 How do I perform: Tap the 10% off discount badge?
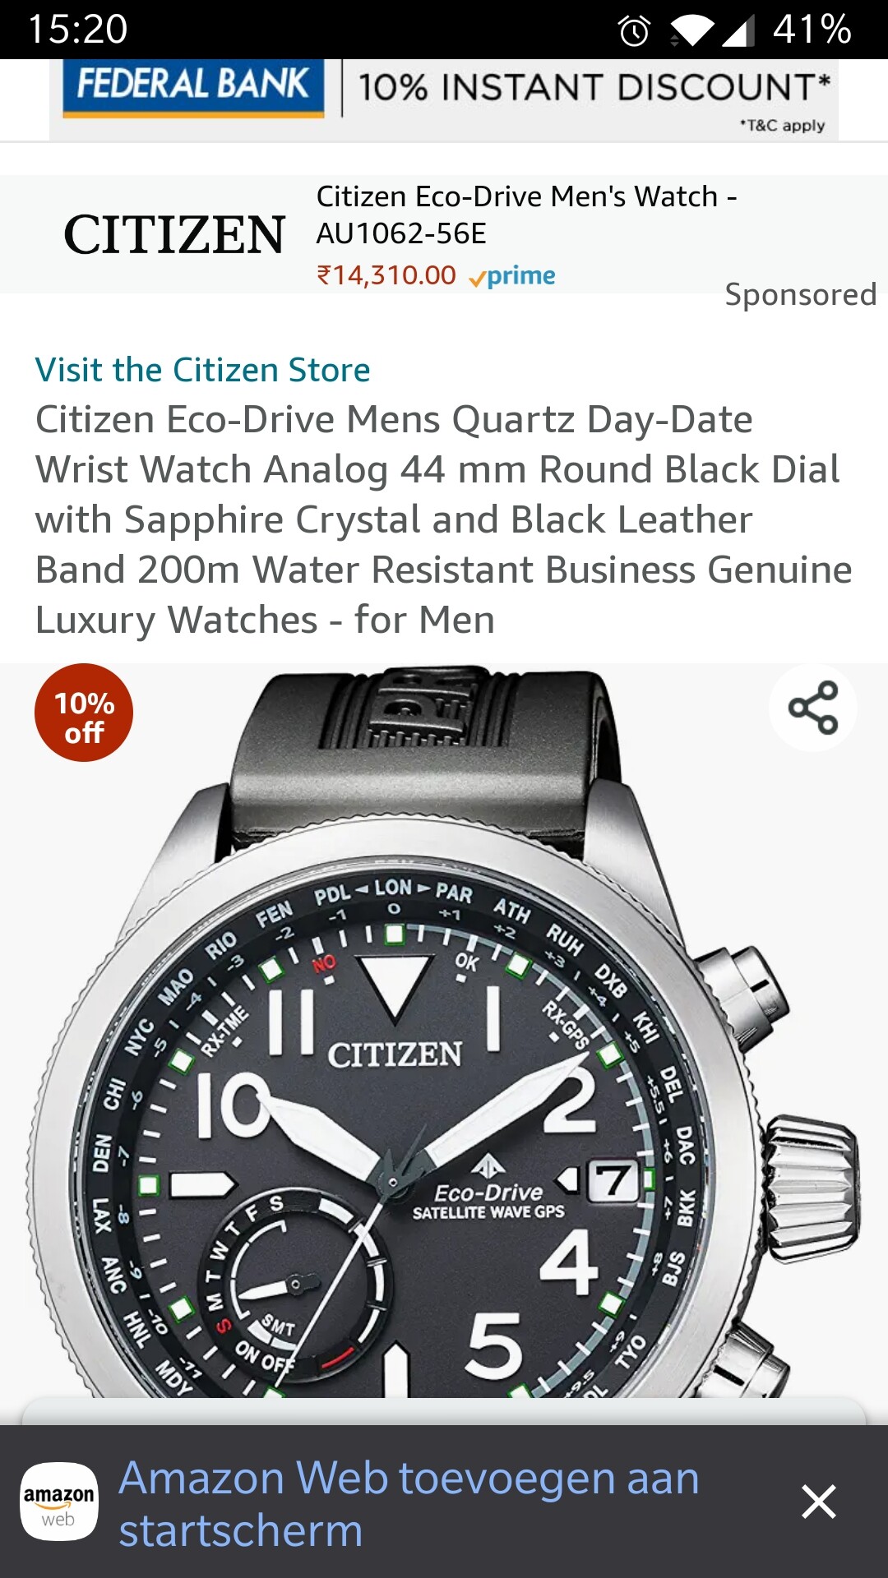(84, 713)
